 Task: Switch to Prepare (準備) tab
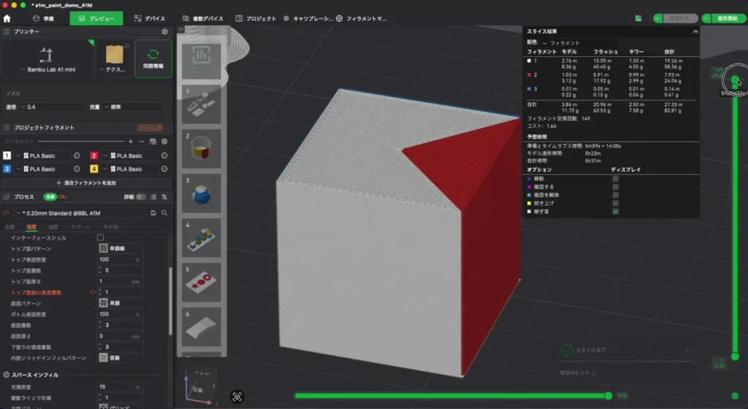(x=43, y=18)
